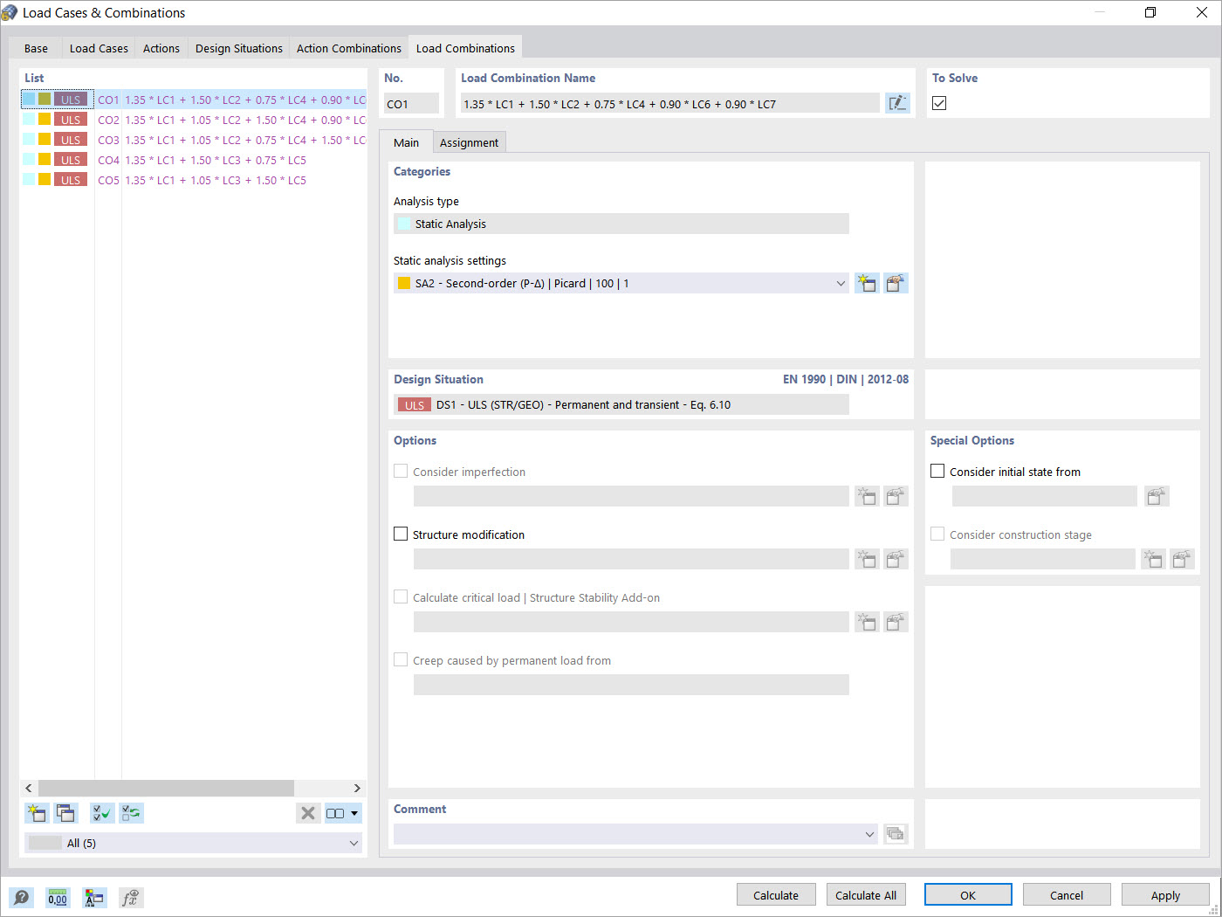This screenshot has width=1222, height=917.
Task: Click the Calculate All button
Action: [866, 895]
